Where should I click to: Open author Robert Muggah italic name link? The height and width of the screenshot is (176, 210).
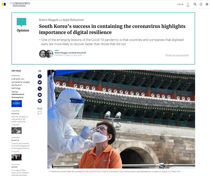point(49,20)
